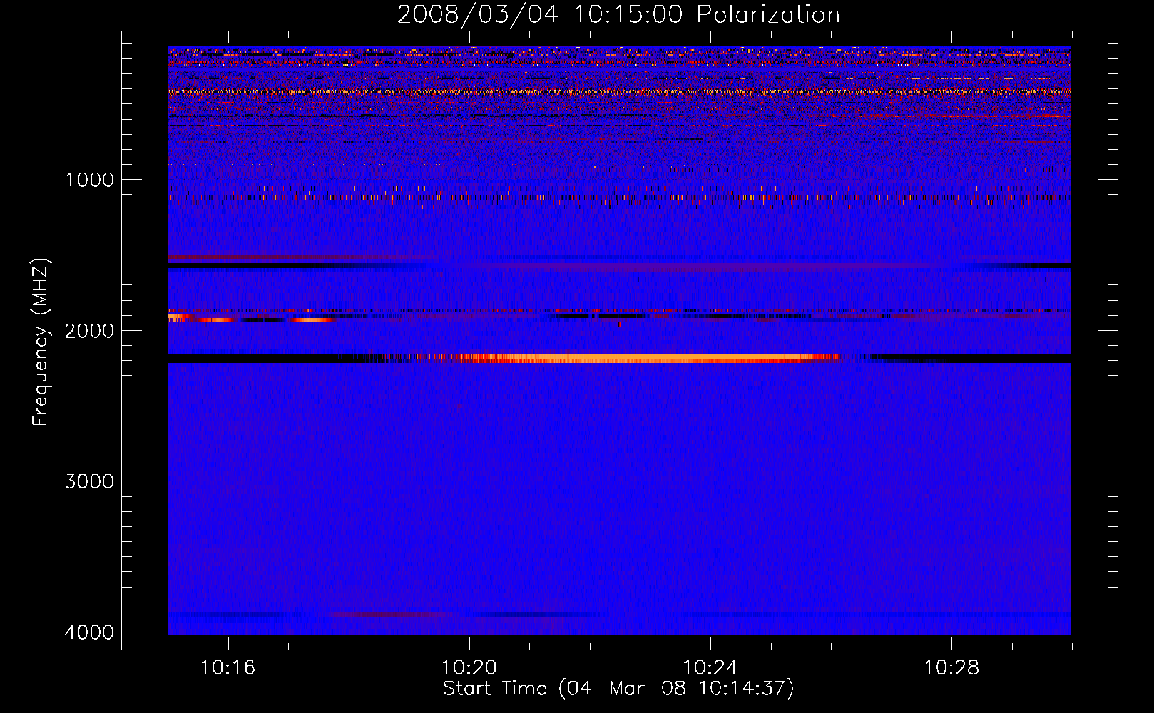Click the '10:16' time tick label

pos(228,668)
